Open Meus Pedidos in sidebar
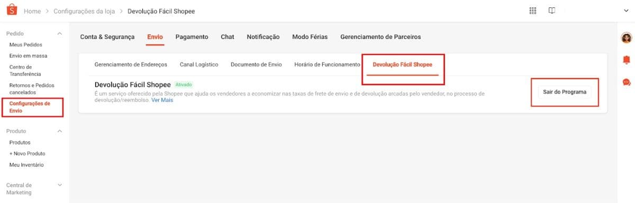The image size is (635, 203). coord(26,45)
